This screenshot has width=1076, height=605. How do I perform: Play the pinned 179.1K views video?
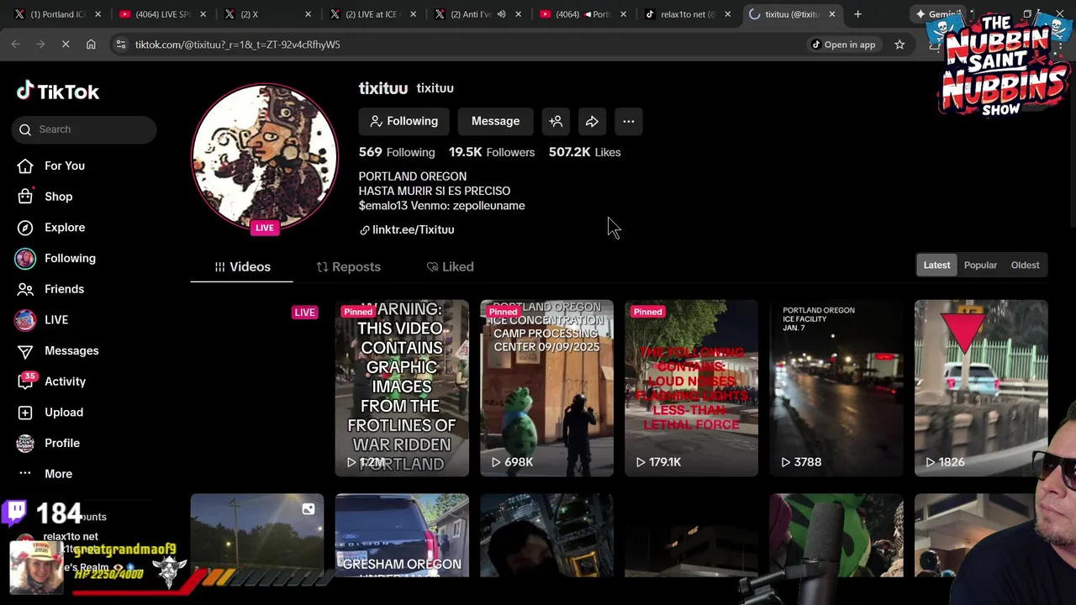[x=691, y=388]
